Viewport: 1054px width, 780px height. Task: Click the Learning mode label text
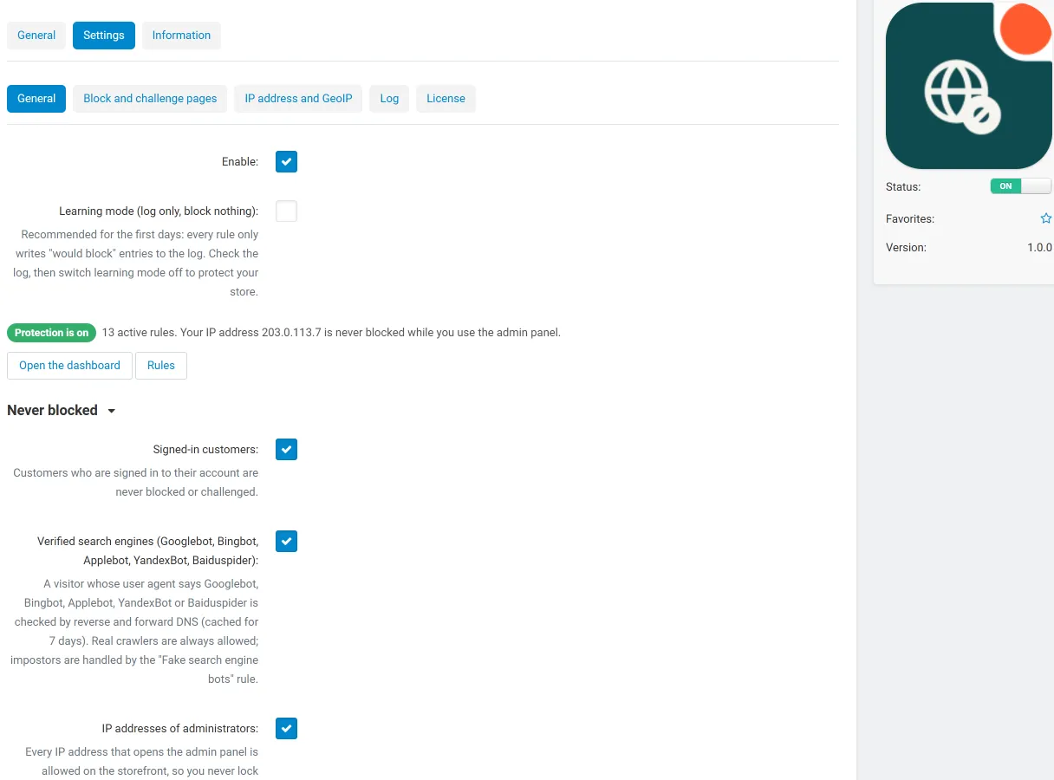pyautogui.click(x=159, y=211)
